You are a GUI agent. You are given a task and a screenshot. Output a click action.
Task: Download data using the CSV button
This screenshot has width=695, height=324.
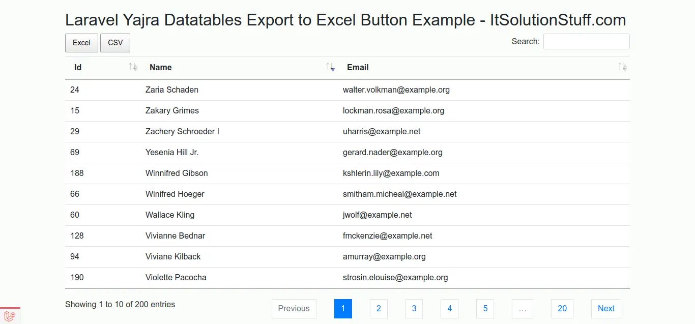point(115,43)
